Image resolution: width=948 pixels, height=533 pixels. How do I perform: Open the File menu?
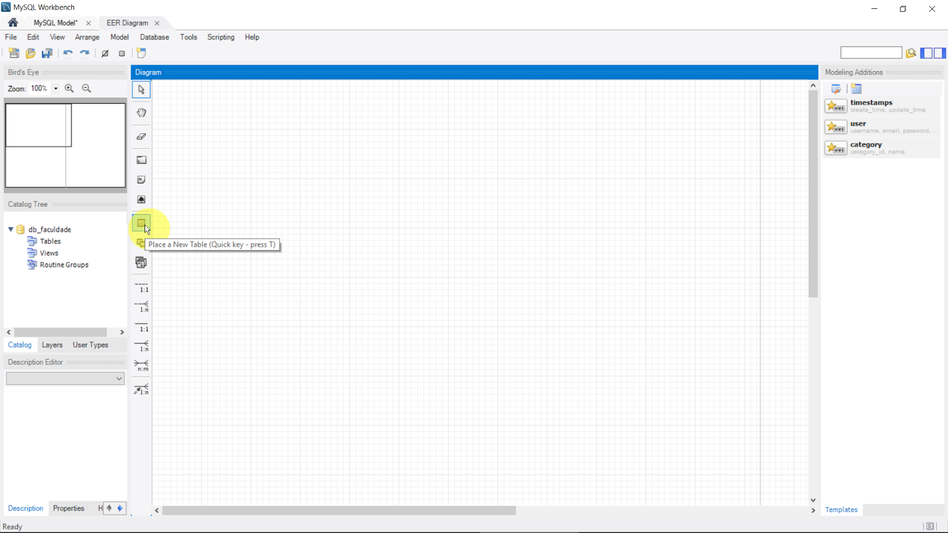11,37
